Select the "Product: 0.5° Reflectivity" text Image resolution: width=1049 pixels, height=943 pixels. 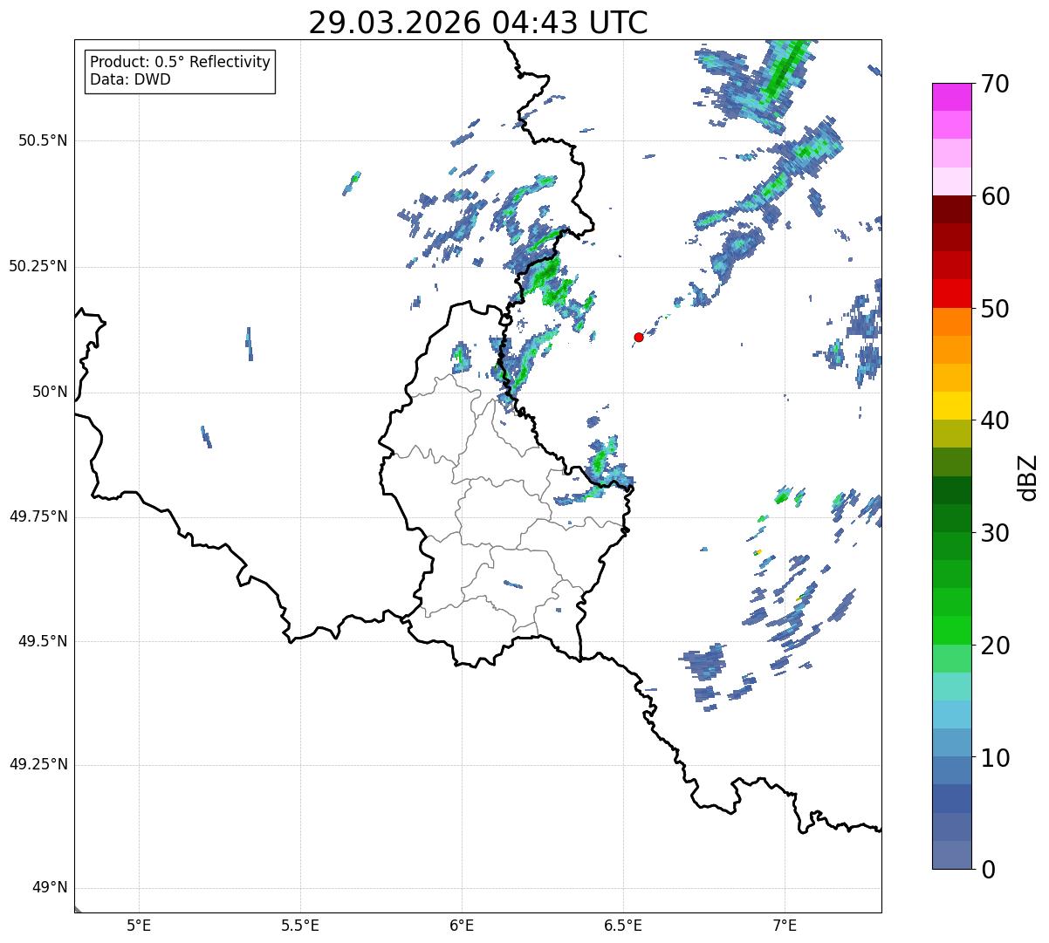pyautogui.click(x=180, y=63)
